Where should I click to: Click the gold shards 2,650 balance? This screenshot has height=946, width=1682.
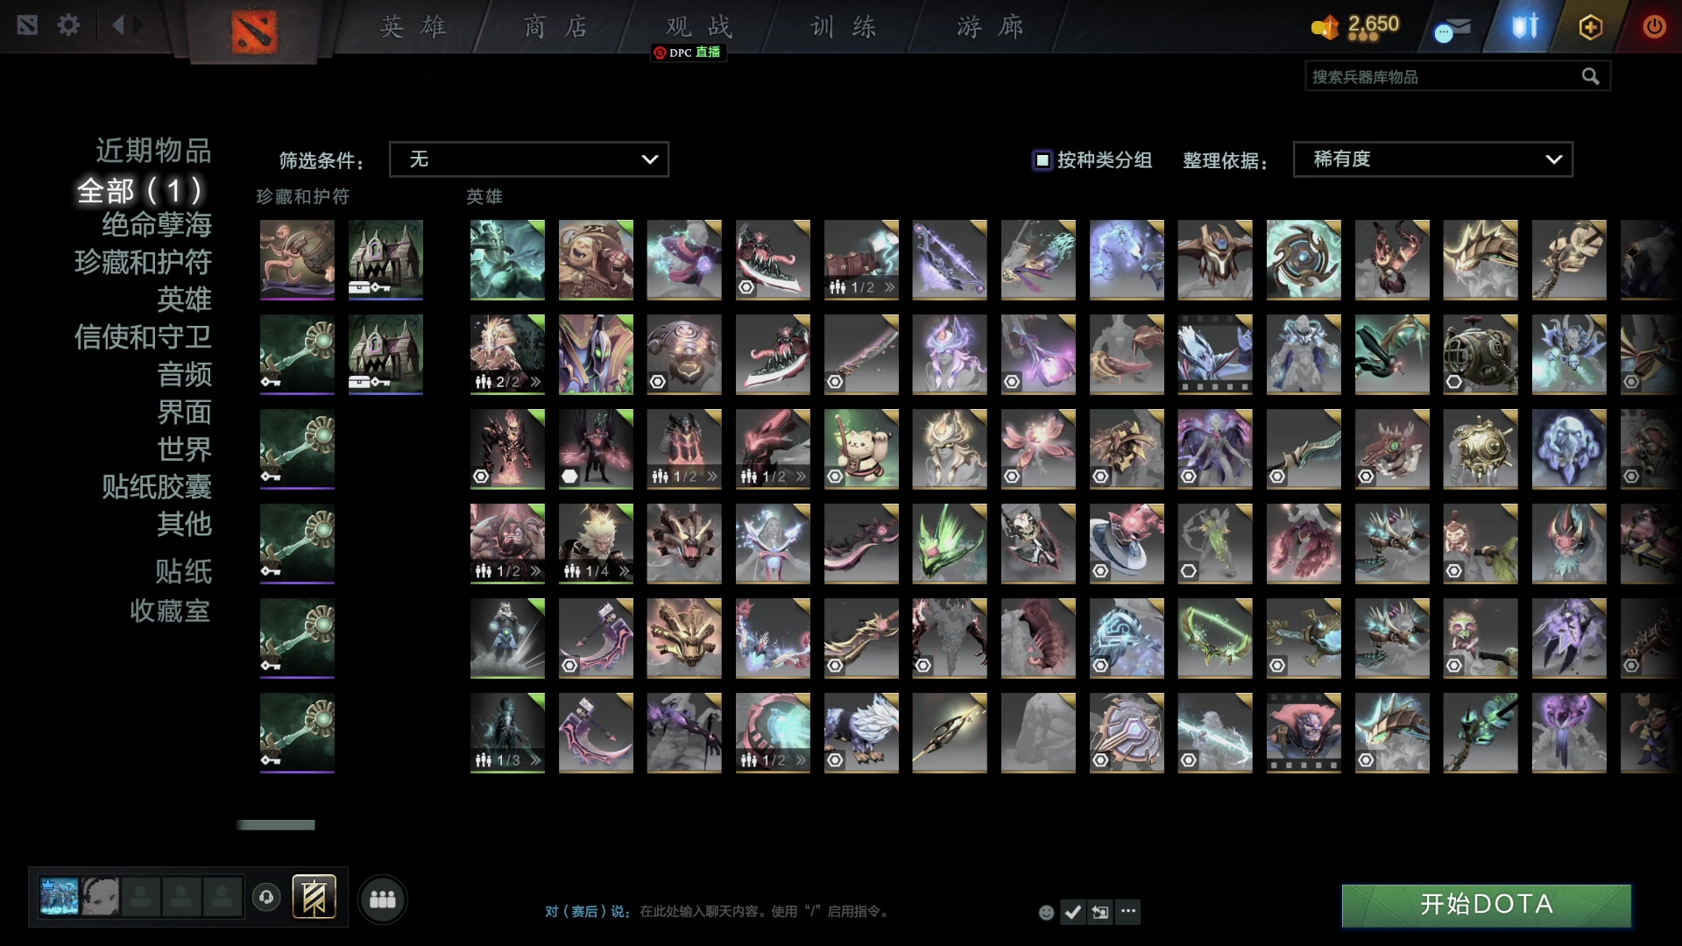point(1355,26)
